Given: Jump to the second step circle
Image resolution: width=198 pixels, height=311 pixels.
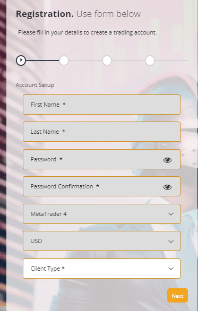Looking at the screenshot, I should coord(64,61).
